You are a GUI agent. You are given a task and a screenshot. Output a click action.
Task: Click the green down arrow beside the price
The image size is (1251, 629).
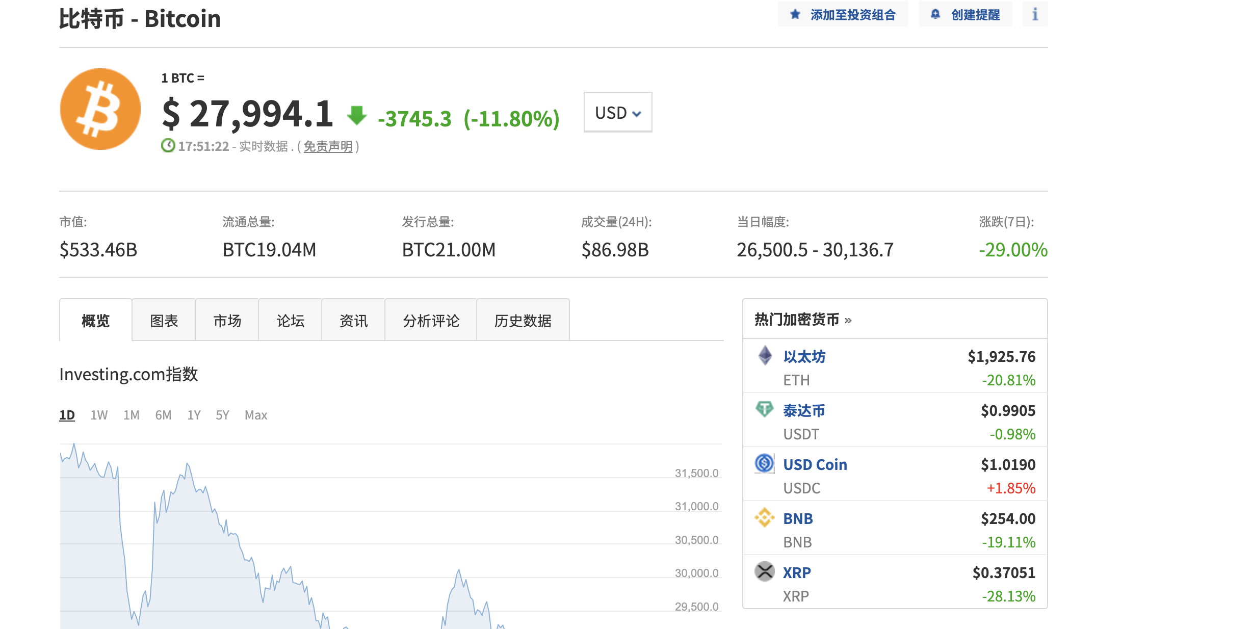click(357, 116)
